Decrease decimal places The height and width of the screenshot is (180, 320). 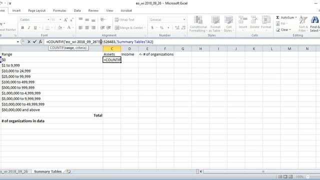pyautogui.click(x=183, y=28)
